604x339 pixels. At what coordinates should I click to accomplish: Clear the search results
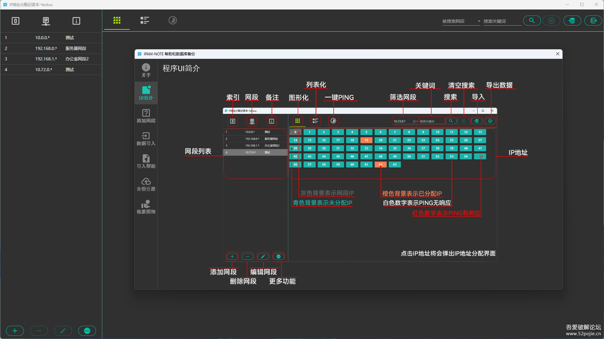(551, 21)
